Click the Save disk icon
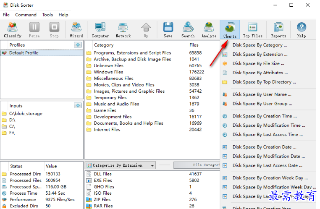 click(168, 29)
